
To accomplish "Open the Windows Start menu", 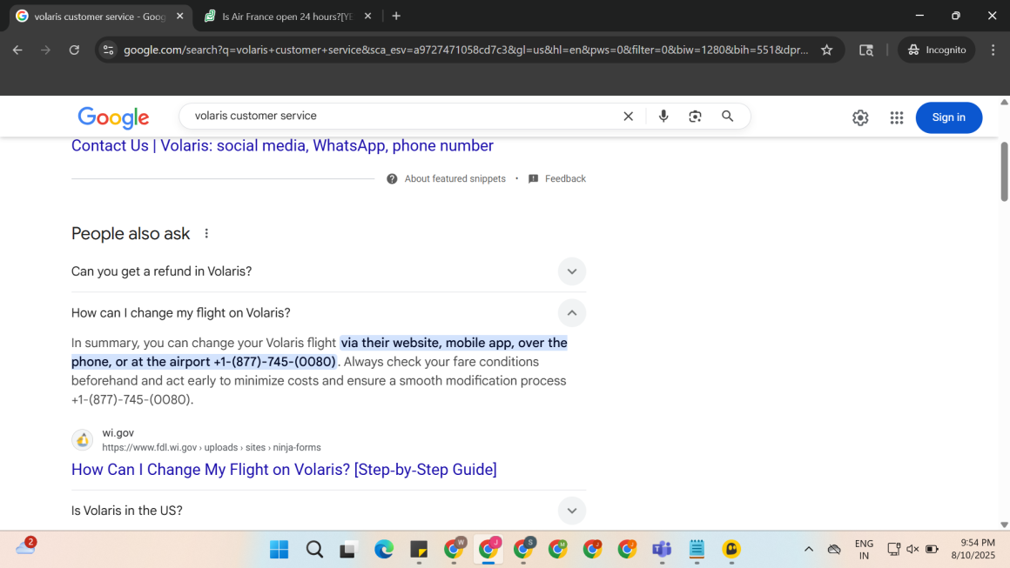I will tap(279, 550).
